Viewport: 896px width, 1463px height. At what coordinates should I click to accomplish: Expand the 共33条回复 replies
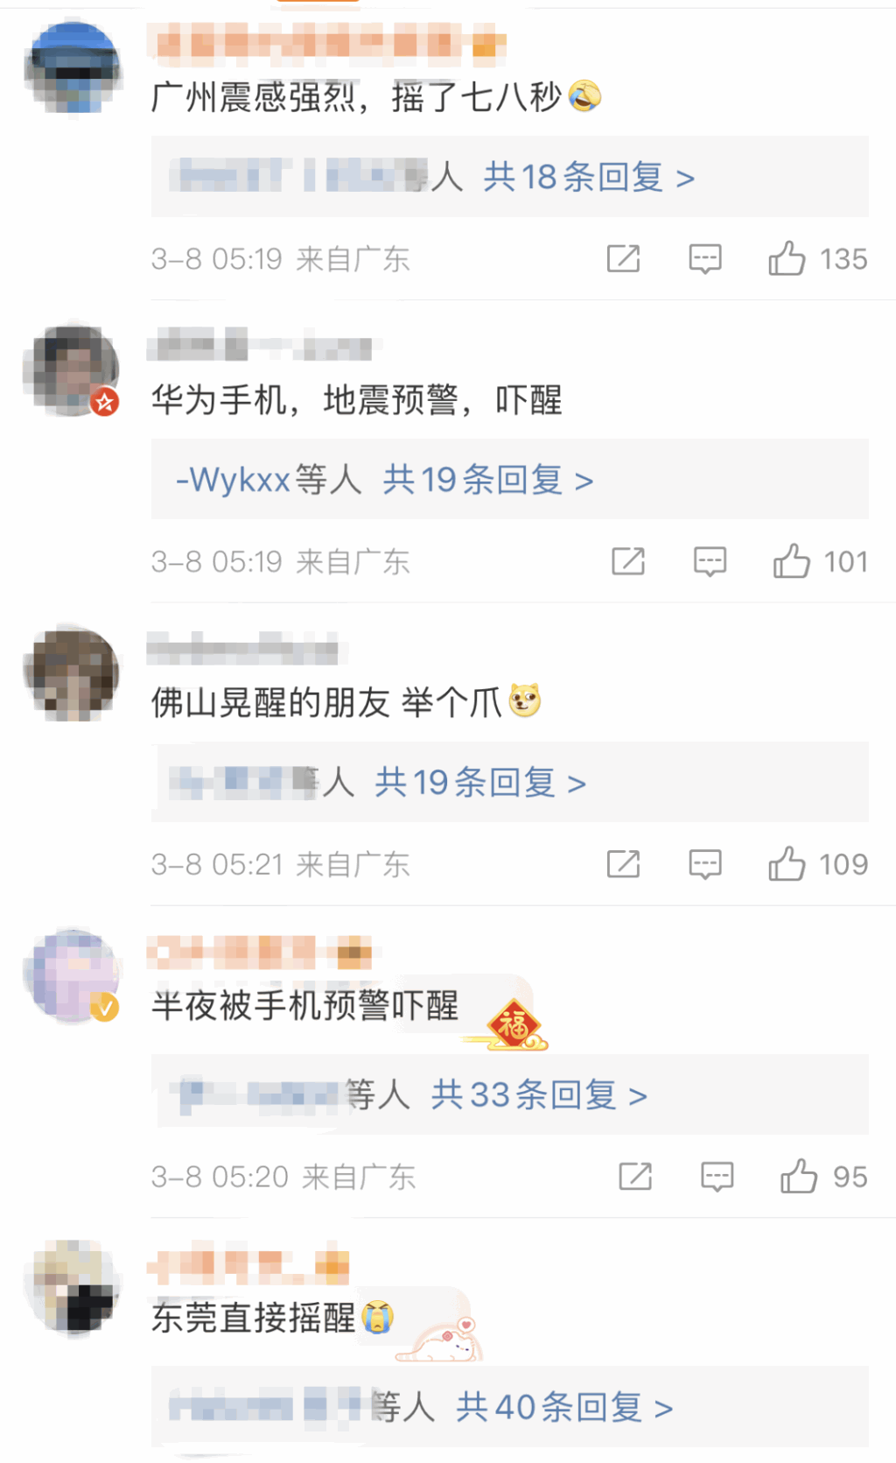539,1095
